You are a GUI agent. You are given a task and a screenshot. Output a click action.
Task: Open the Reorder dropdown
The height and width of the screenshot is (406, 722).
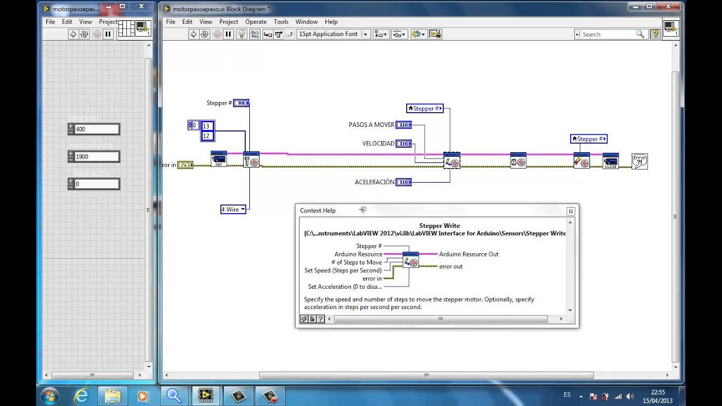click(419, 34)
